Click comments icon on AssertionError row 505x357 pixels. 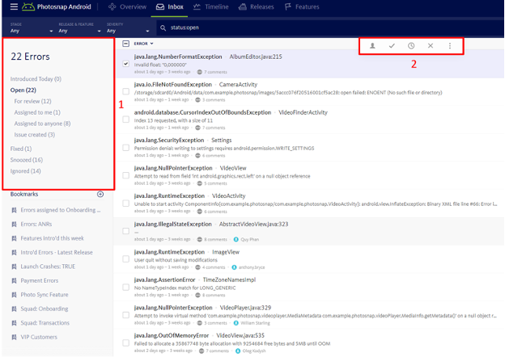coord(197,295)
